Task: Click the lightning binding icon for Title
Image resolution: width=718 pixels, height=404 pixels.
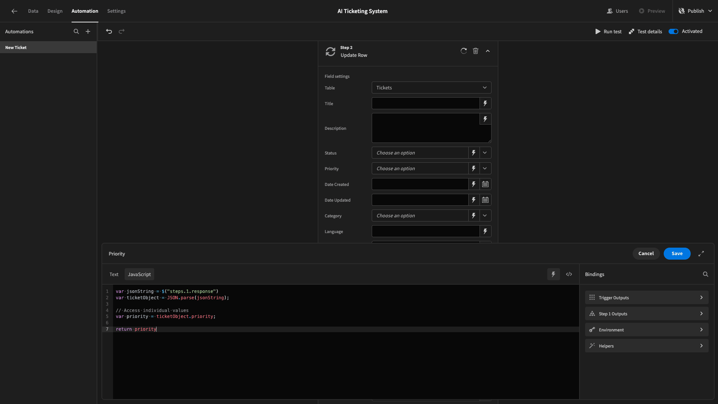Action: tap(485, 103)
